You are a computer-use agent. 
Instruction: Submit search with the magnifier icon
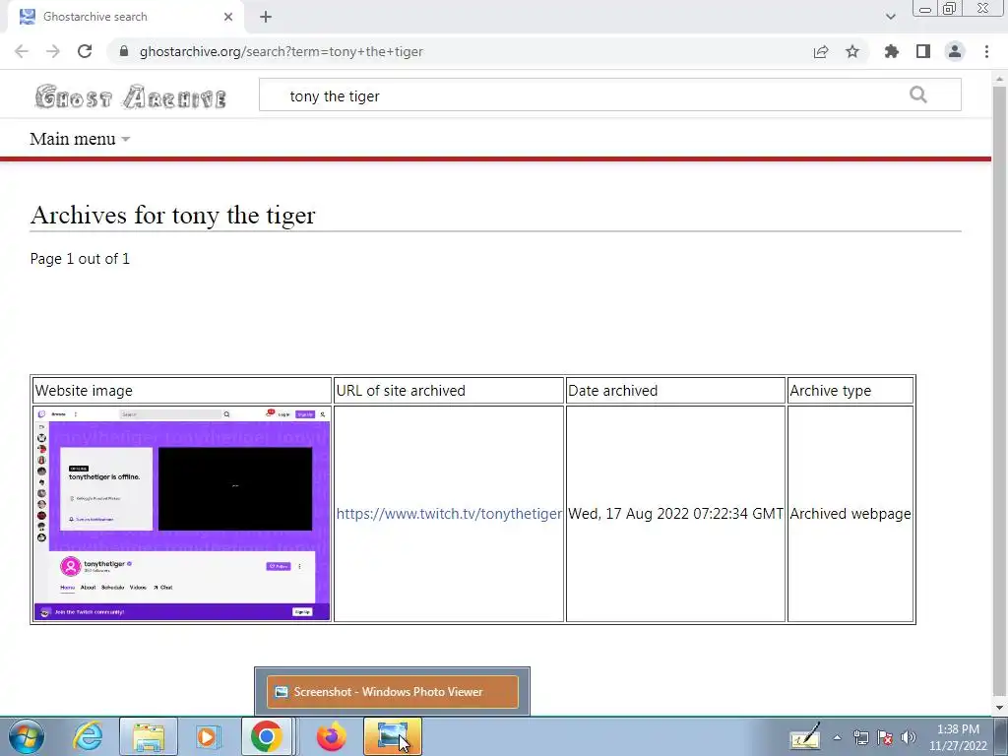[918, 95]
